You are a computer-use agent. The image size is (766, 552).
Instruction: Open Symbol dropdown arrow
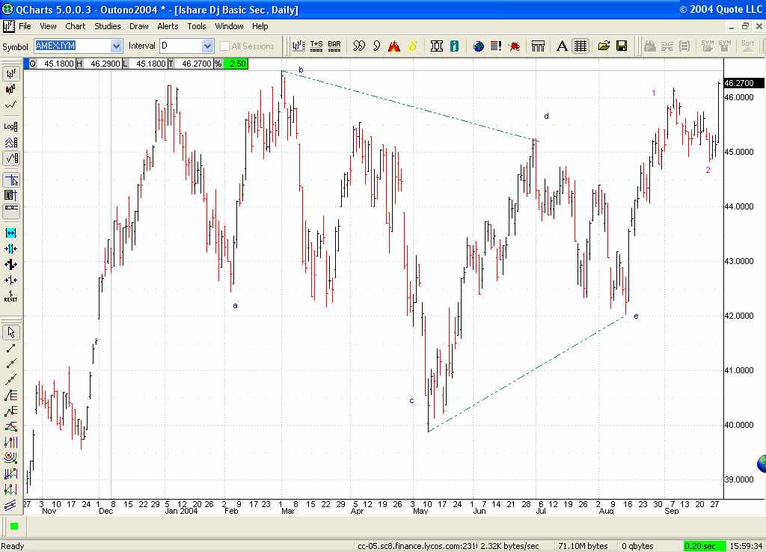pos(116,46)
